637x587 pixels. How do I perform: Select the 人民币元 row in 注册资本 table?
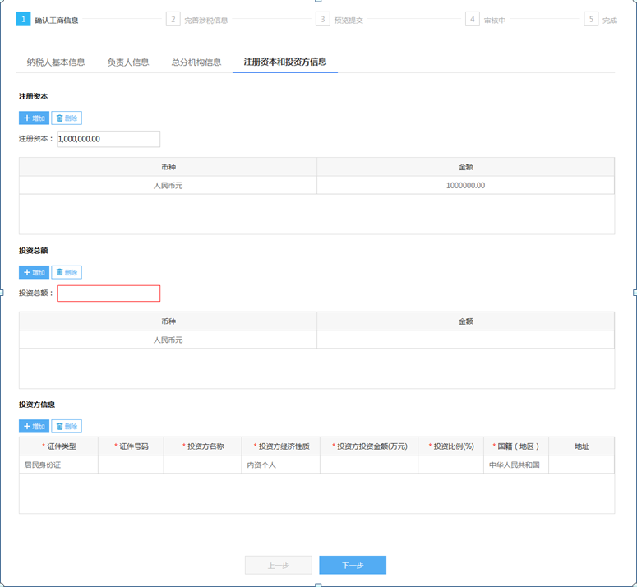coord(168,186)
